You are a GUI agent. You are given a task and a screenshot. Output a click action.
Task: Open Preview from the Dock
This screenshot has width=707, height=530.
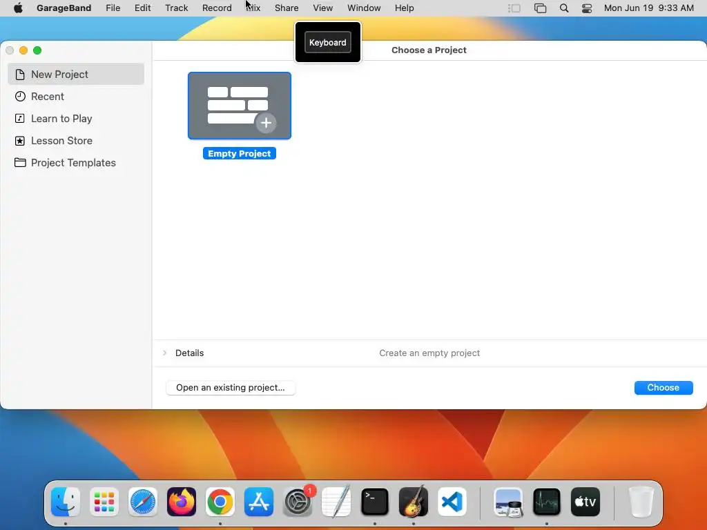(508, 502)
